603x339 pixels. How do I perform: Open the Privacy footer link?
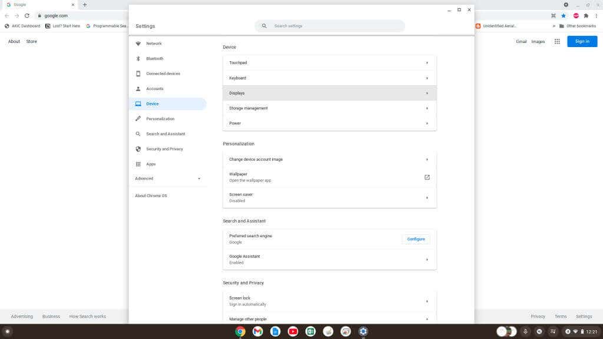coord(538,316)
